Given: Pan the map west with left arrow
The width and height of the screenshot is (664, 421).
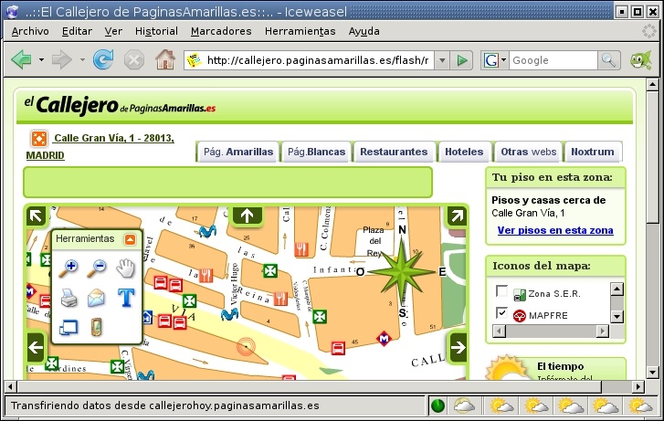Looking at the screenshot, I should coord(36,347).
